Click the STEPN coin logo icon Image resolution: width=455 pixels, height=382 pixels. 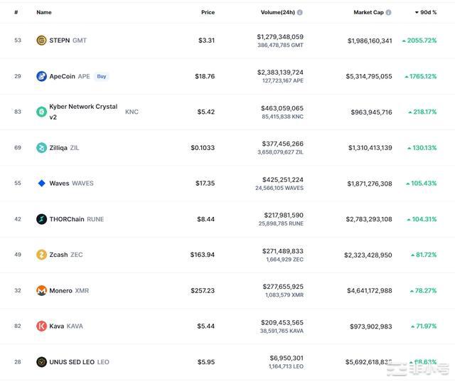coord(41,41)
